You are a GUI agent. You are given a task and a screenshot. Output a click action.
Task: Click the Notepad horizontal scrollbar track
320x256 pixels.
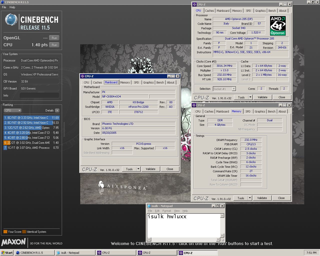point(184,239)
